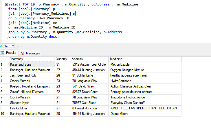Click the Results grid icon
Screen dimensions: 211x135
2,53
